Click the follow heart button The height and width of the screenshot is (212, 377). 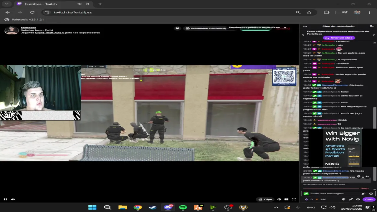pyautogui.click(x=177, y=28)
